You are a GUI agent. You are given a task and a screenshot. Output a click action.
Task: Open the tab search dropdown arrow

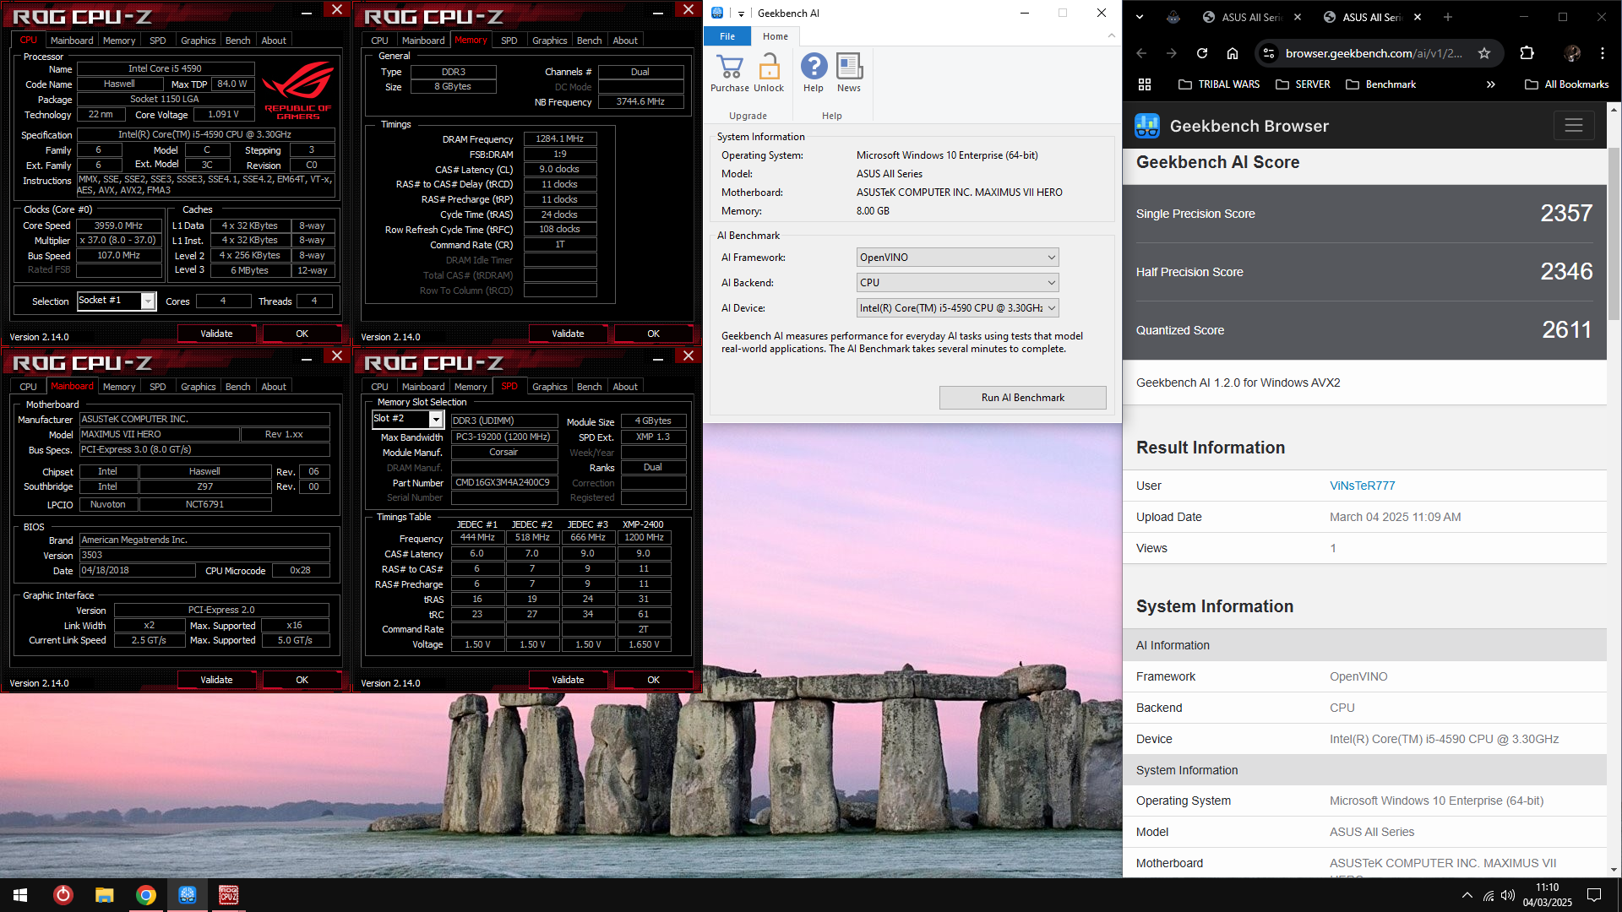(1140, 17)
